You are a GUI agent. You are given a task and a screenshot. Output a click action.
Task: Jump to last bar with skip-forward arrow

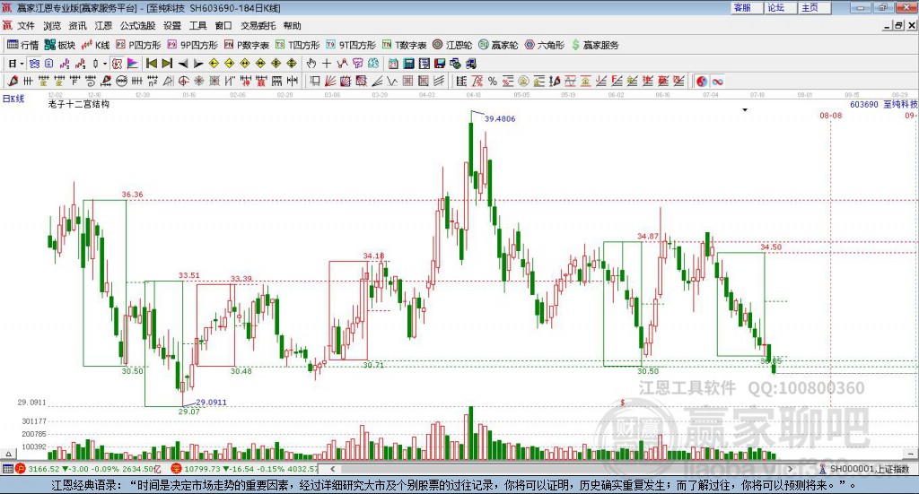pos(167,64)
